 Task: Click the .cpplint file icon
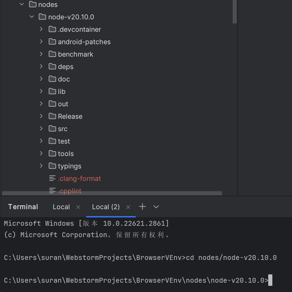(x=52, y=191)
